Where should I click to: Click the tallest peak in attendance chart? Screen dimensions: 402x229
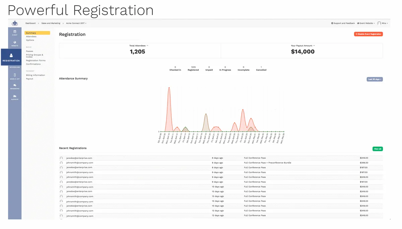(x=169, y=88)
